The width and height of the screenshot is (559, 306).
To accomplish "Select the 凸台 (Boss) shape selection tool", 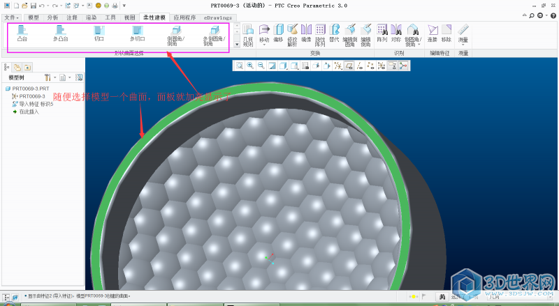I will click(x=22, y=33).
